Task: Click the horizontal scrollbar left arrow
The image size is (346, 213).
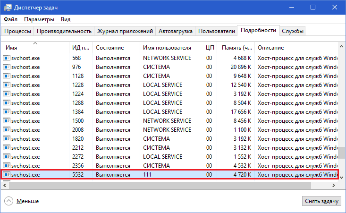Action: pos(5,186)
